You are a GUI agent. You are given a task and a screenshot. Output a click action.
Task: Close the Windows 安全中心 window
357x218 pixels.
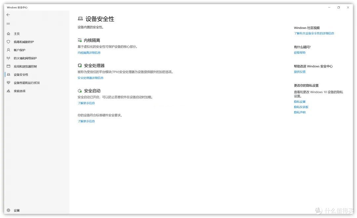click(x=348, y=8)
